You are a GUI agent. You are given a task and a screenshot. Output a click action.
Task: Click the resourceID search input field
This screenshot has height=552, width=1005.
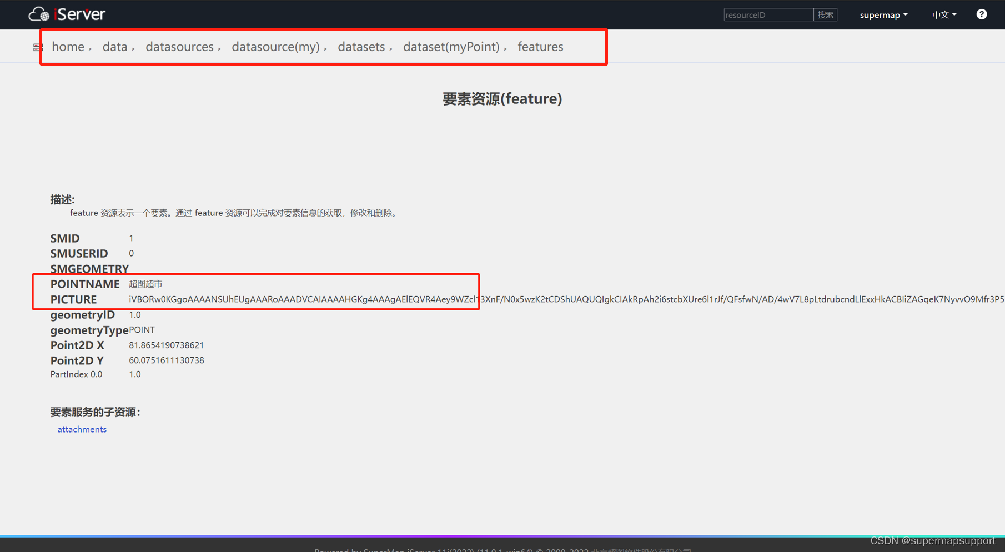(768, 14)
